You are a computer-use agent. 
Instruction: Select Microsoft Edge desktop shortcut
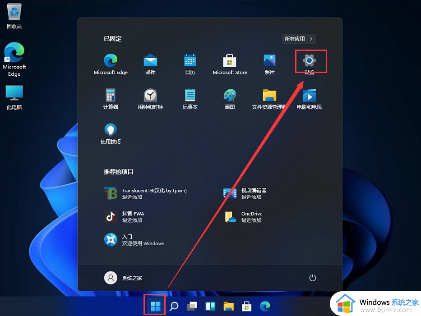[14, 60]
